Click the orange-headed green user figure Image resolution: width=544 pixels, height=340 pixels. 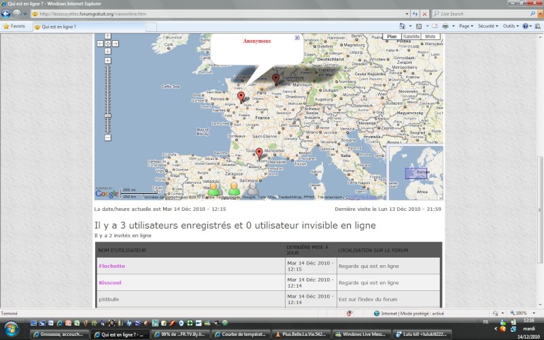(x=234, y=189)
